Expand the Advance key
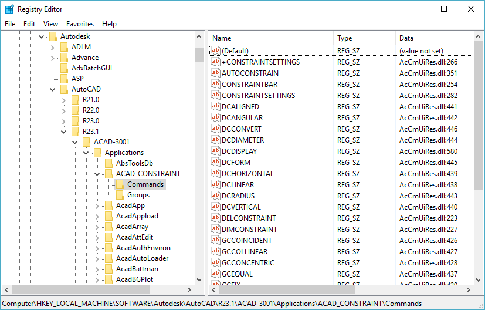 53,58
